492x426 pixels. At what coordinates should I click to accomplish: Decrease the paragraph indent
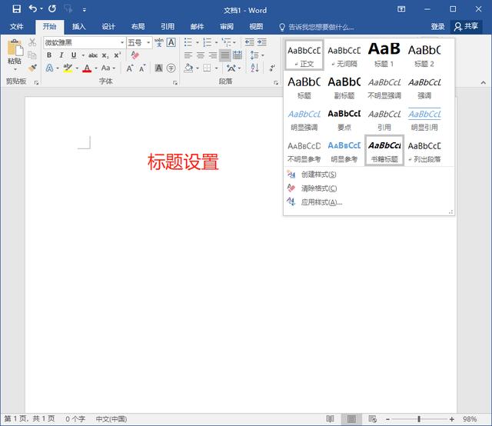tap(249, 42)
